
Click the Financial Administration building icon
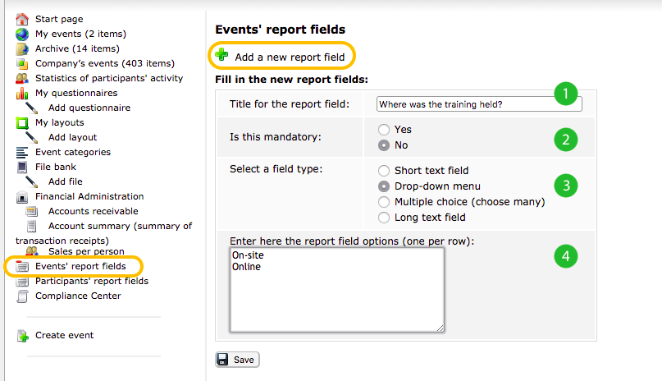click(x=22, y=197)
